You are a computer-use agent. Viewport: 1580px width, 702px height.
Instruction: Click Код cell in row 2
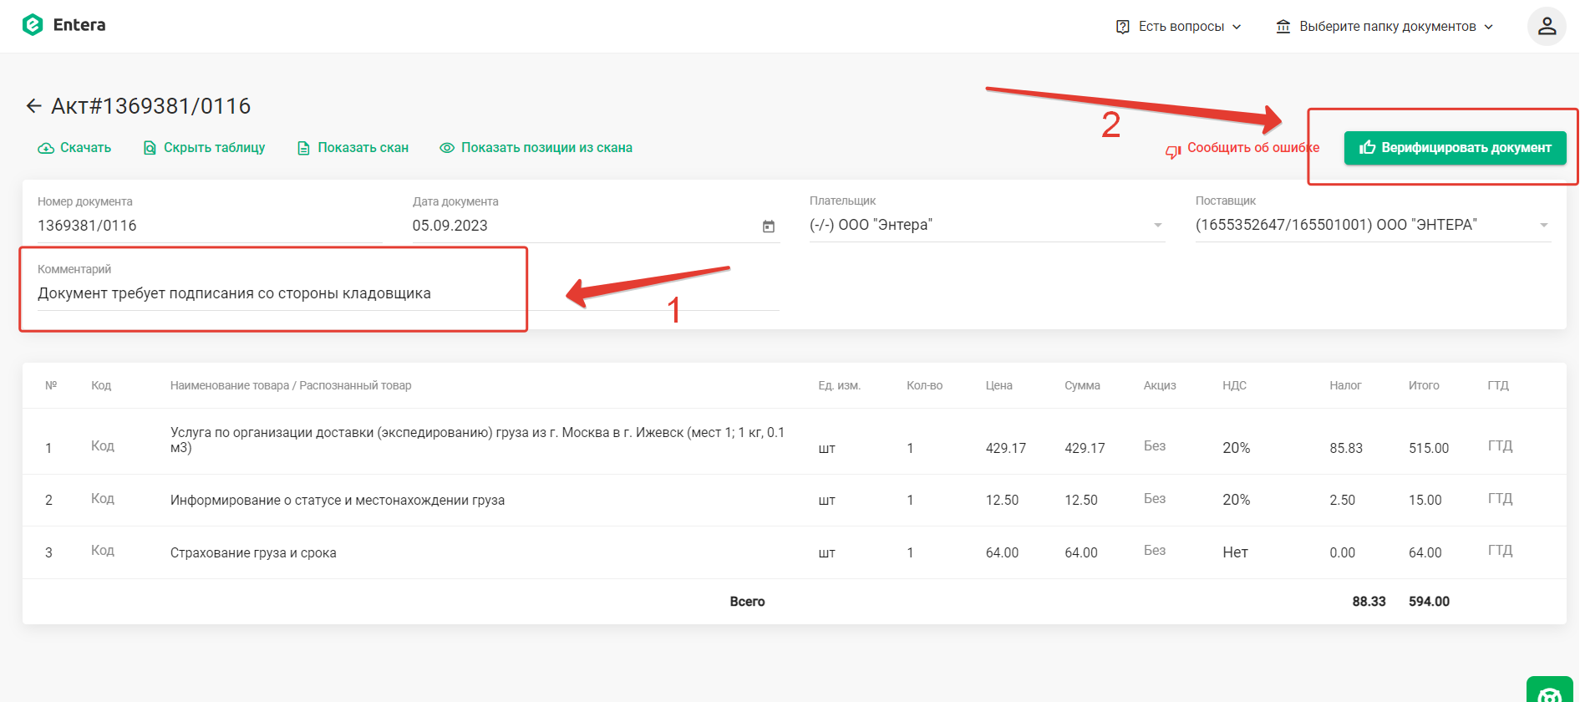tap(103, 499)
